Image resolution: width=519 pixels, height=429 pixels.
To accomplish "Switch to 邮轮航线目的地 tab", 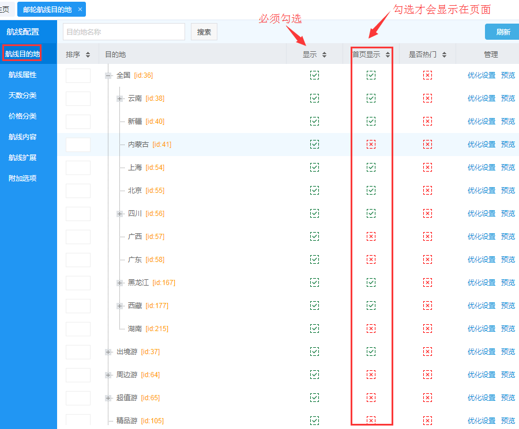I will coord(47,9).
